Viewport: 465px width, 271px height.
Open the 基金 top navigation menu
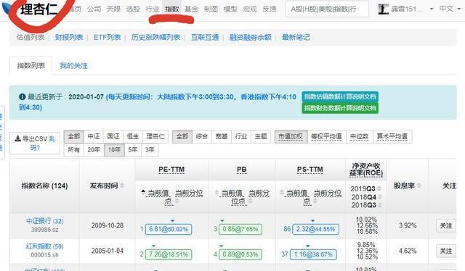[191, 9]
